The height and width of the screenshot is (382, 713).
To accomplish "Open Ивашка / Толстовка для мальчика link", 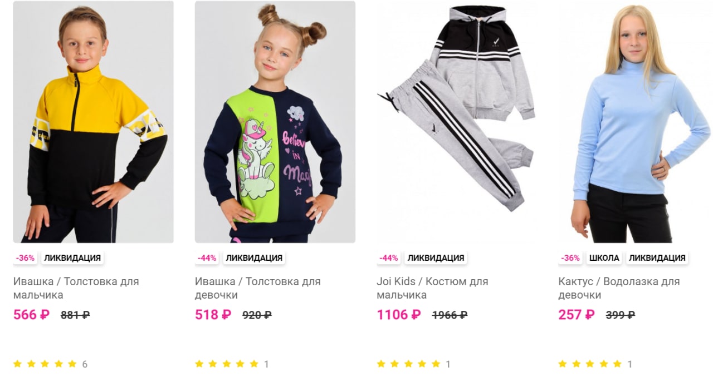I will 76,288.
